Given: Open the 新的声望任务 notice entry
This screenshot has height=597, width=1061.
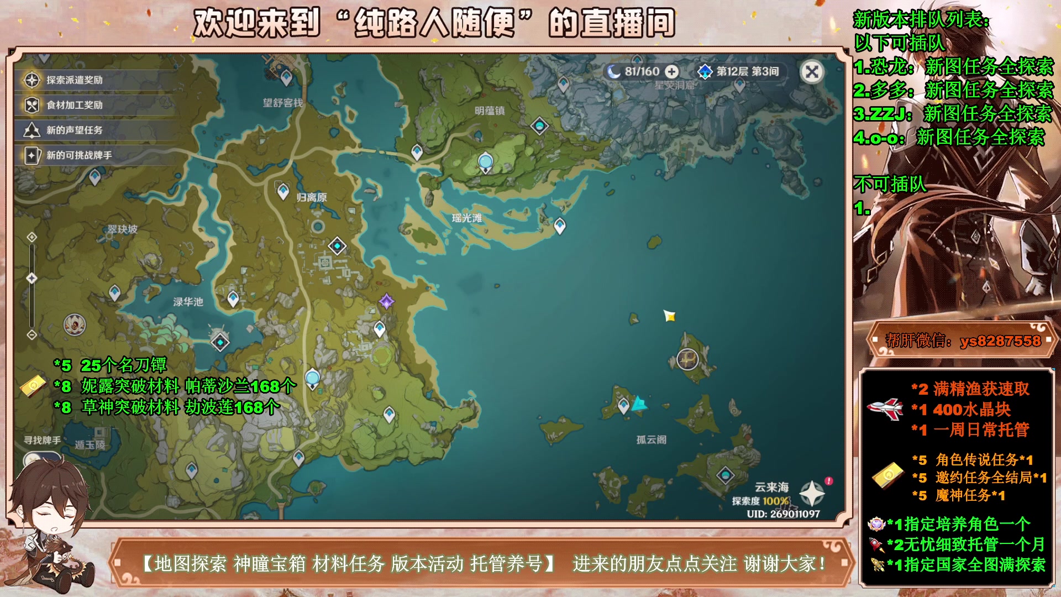Looking at the screenshot, I should click(97, 130).
